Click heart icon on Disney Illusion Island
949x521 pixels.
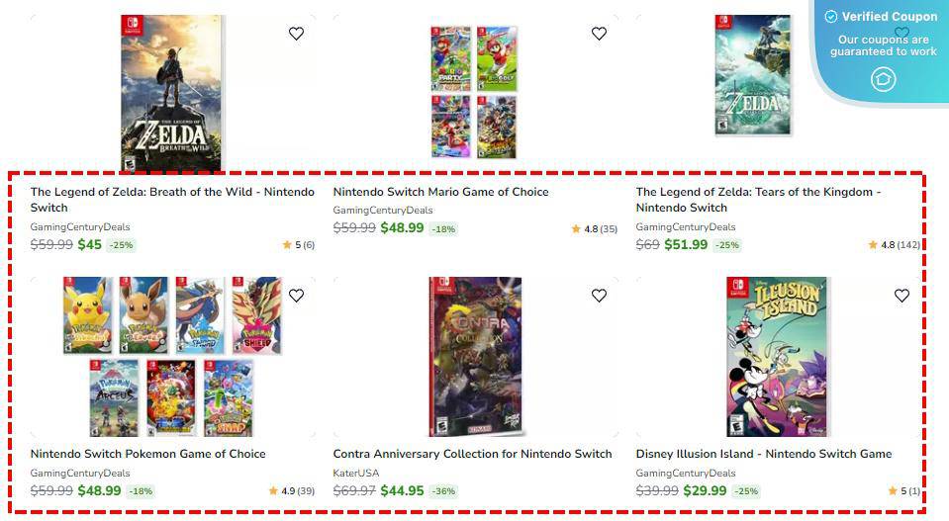(902, 296)
